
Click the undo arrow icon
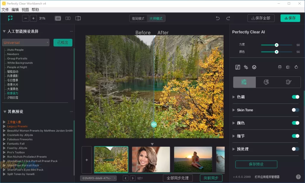click(x=218, y=18)
